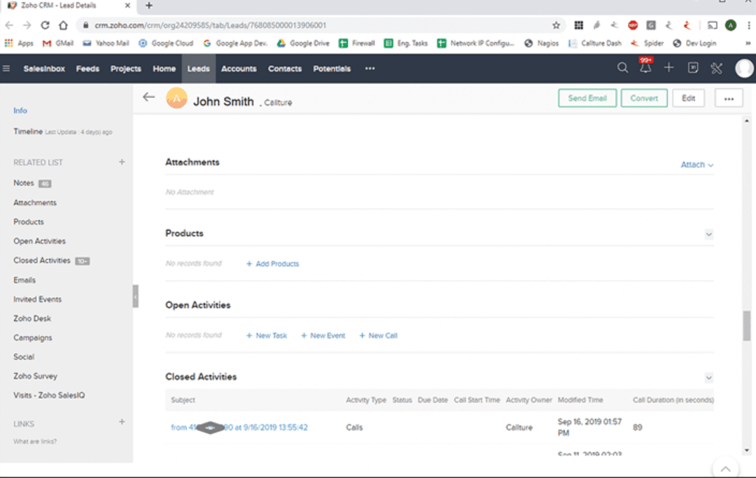
Task: Open the setup tools icon
Action: coord(716,68)
